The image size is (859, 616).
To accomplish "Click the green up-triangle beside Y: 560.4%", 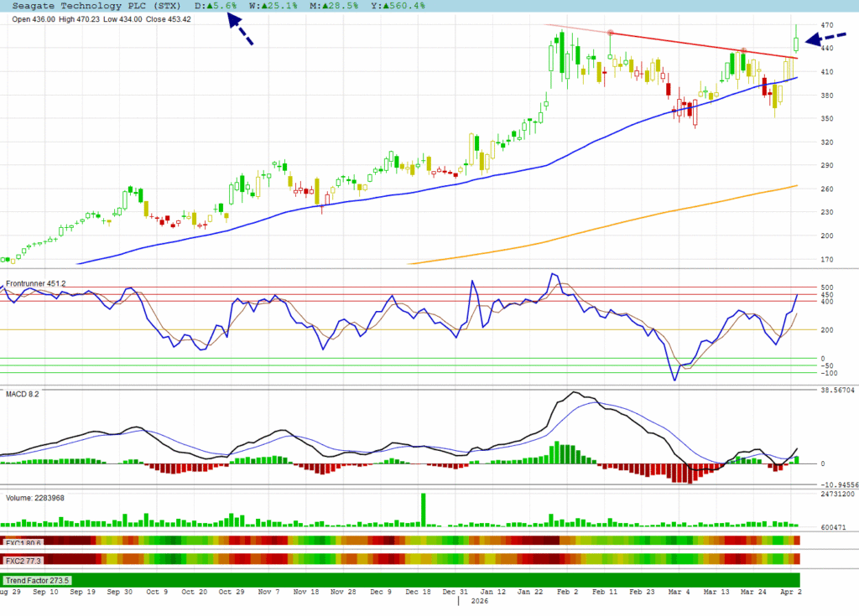I will click(383, 5).
